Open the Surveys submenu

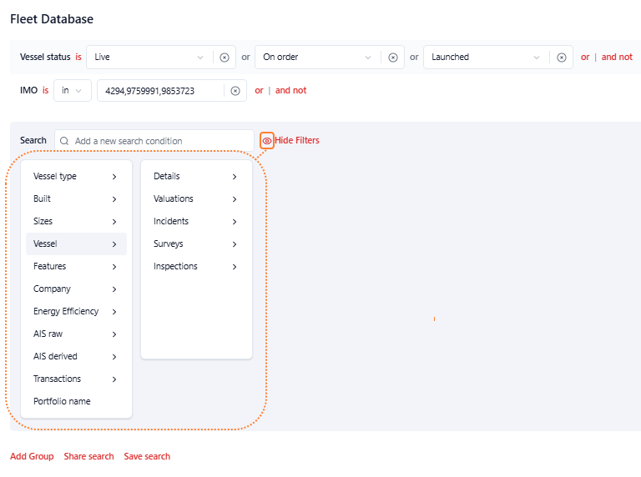click(x=196, y=244)
